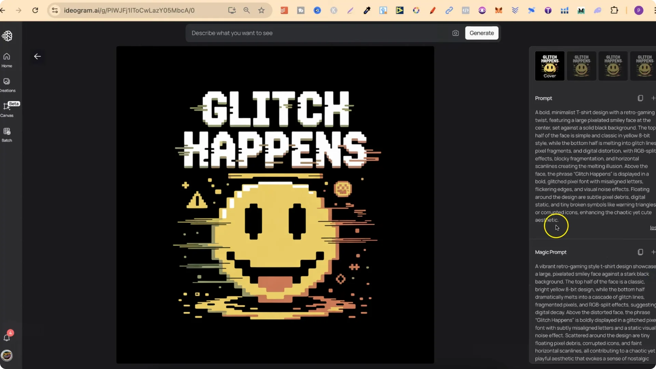656x369 pixels.
Task: Open the browser extensions puzzle icon
Action: [x=614, y=10]
